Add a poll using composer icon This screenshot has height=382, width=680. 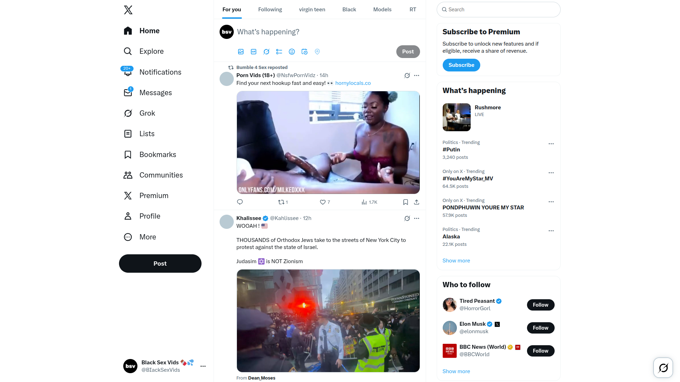coord(279,52)
